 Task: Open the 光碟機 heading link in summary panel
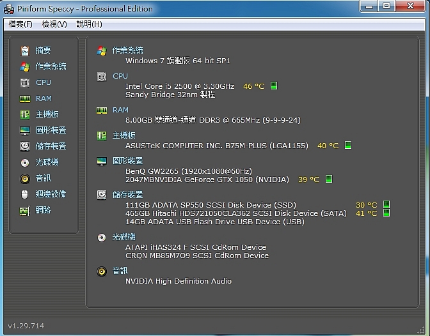[123, 237]
